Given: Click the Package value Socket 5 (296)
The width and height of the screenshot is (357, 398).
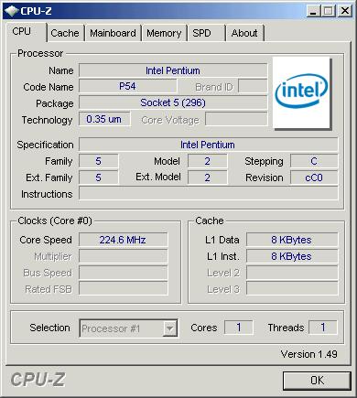Looking at the screenshot, I should point(173,102).
